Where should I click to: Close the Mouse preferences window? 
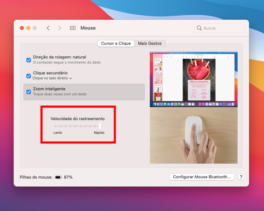(x=22, y=28)
